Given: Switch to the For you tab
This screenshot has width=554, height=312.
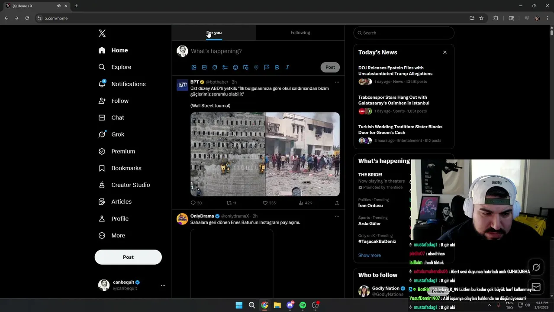Looking at the screenshot, I should point(214,33).
